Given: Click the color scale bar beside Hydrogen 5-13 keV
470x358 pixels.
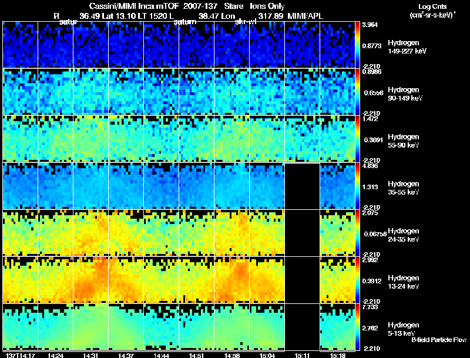Looking at the screenshot, I should [357, 327].
